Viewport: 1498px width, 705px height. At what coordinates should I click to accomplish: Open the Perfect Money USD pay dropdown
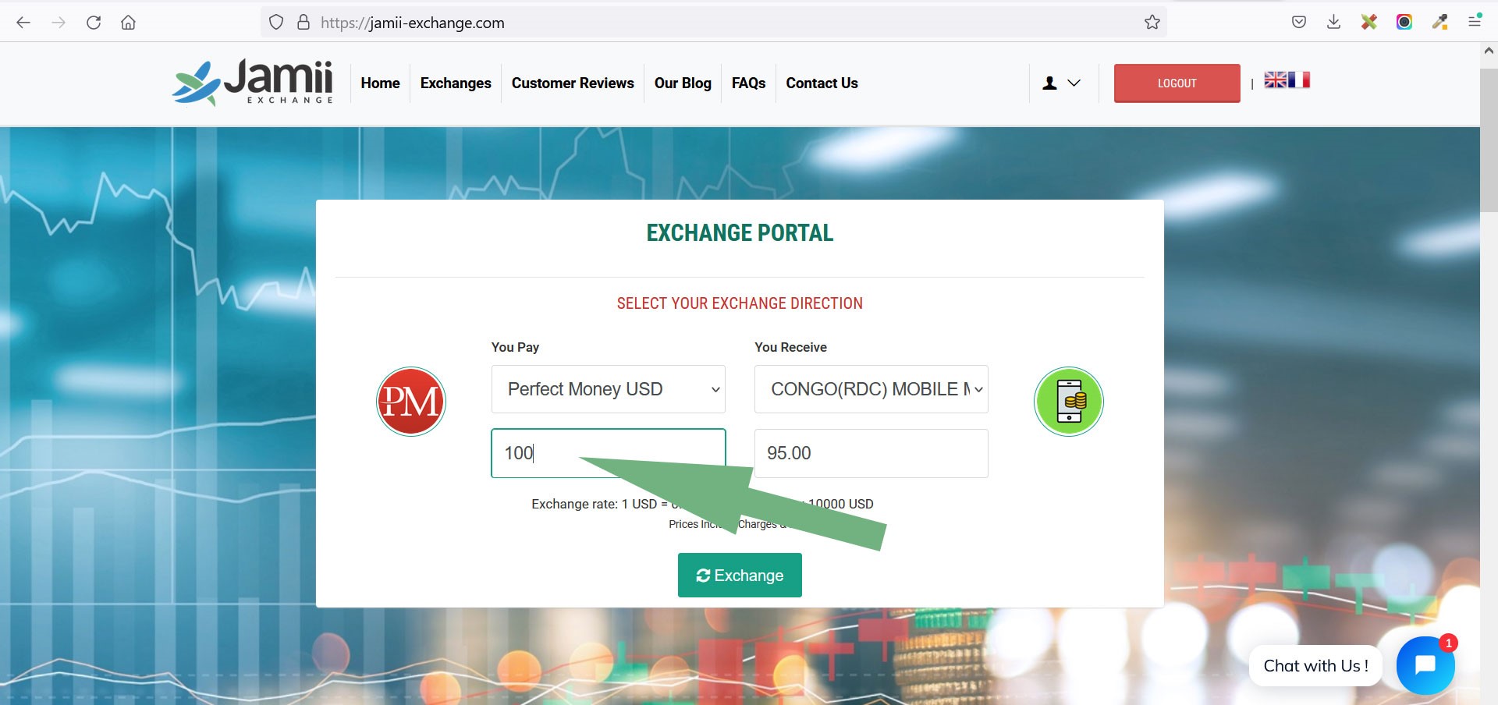coord(609,389)
